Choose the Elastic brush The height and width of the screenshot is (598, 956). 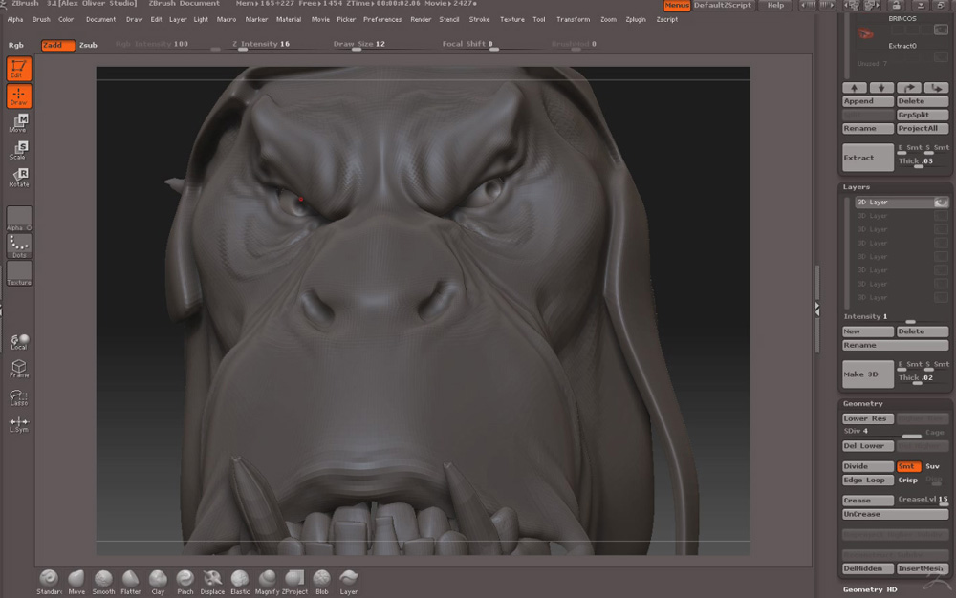tap(240, 582)
